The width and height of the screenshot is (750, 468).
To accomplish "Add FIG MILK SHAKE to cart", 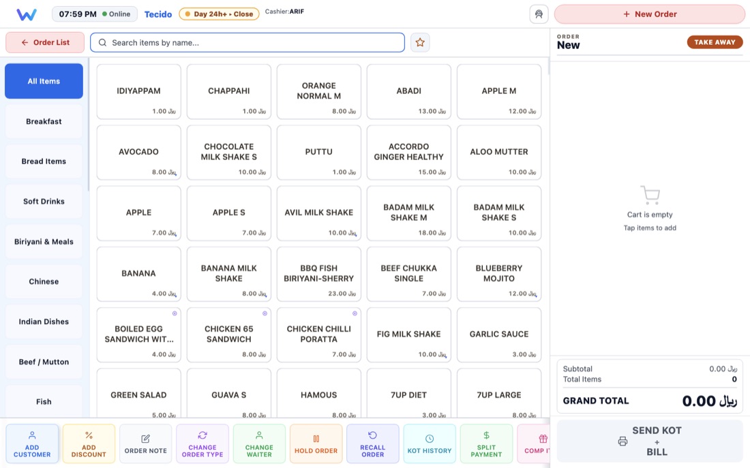I will [409, 334].
